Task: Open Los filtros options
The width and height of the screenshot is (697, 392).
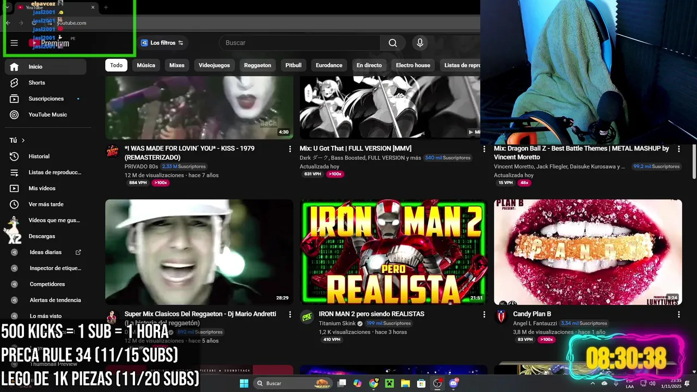Action: [x=162, y=43]
